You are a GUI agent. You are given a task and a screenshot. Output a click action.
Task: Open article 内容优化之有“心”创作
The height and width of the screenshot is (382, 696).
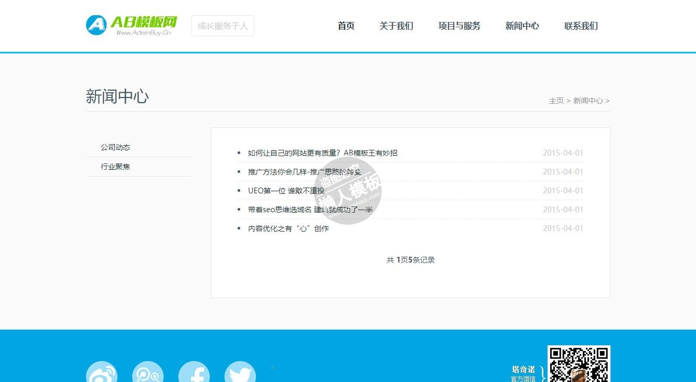point(288,228)
